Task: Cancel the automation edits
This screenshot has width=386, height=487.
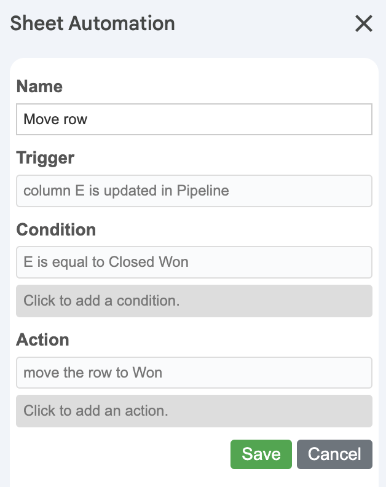Action: tap(334, 454)
